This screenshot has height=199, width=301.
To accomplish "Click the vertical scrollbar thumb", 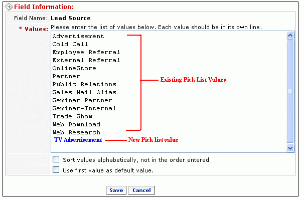I will (290, 91).
